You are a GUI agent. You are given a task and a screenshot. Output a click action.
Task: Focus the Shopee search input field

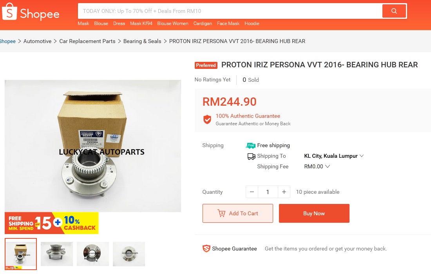coord(230,11)
